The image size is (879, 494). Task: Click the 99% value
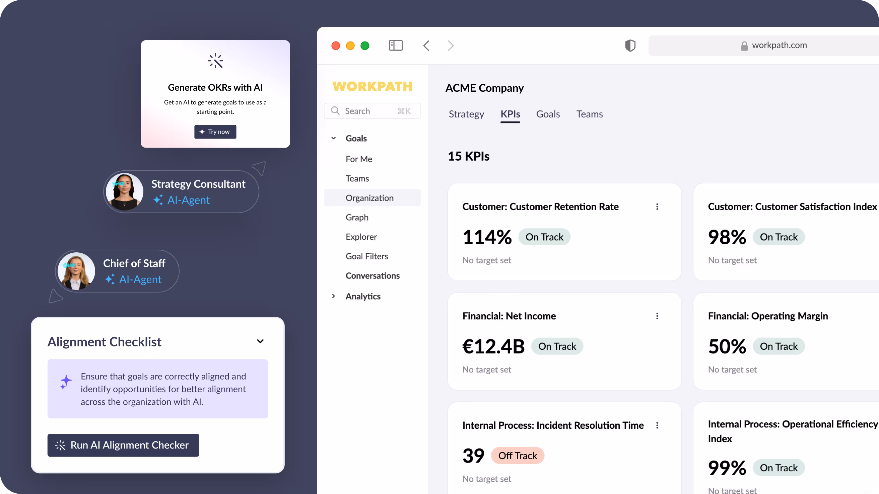[727, 468]
